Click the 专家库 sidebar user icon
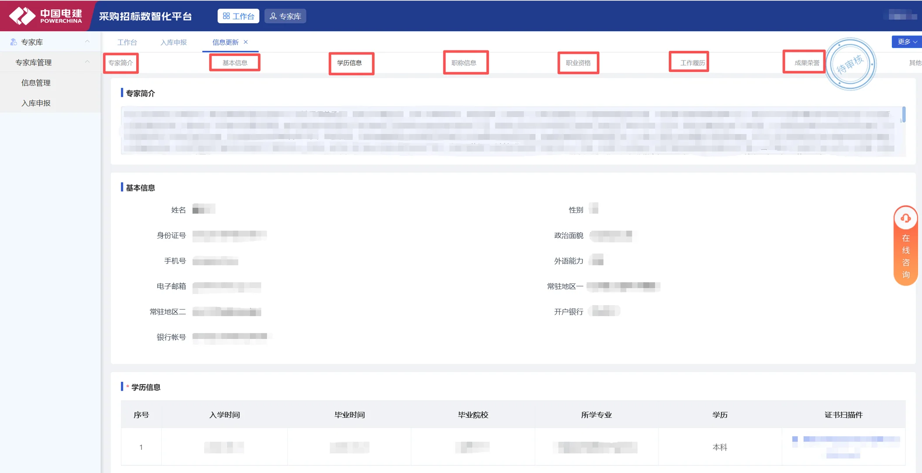 (x=14, y=42)
